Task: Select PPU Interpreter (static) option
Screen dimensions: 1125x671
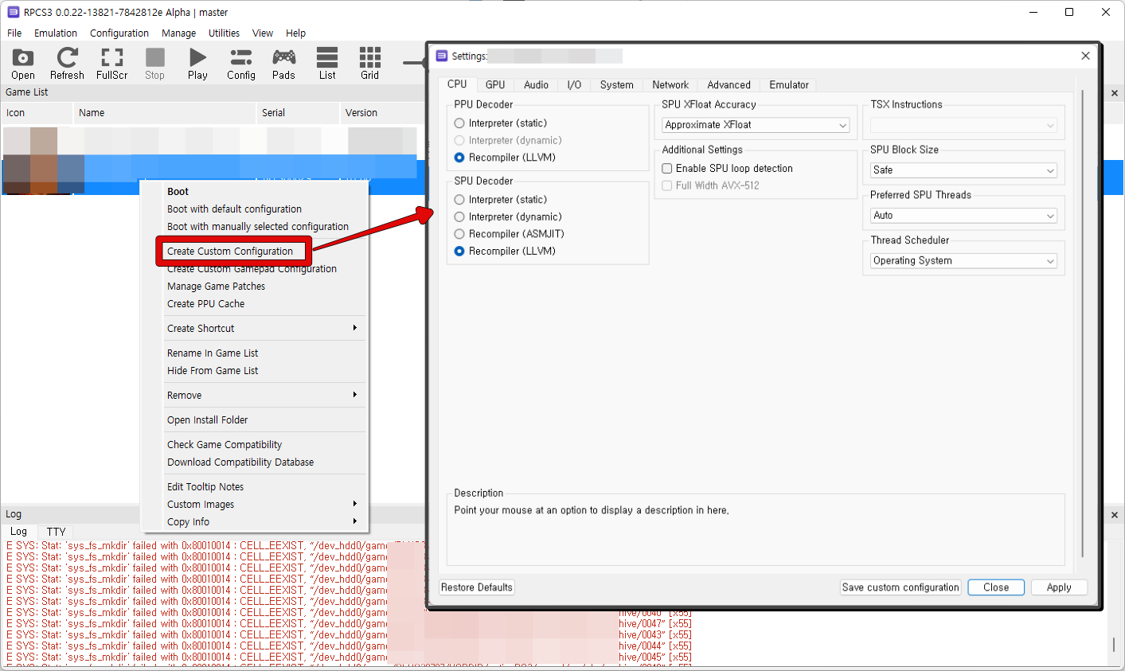Action: 500,123
